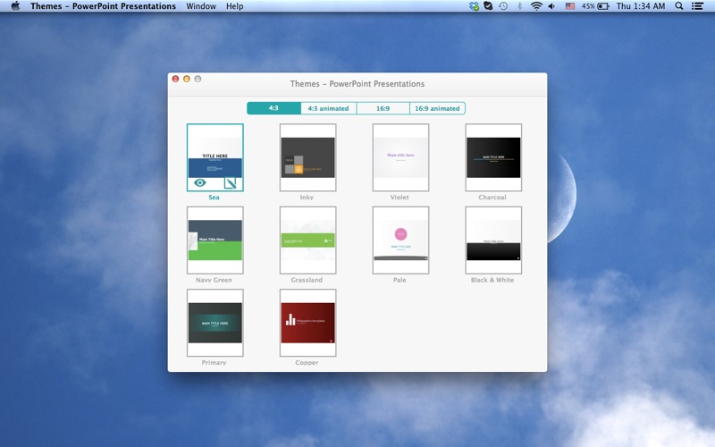Pick the Pale theme thumbnail
Image resolution: width=715 pixels, height=447 pixels.
coord(400,240)
